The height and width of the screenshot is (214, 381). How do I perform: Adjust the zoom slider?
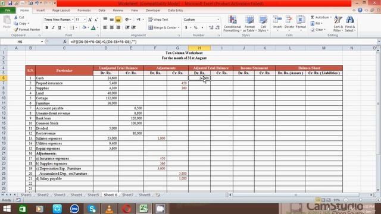click(361, 200)
